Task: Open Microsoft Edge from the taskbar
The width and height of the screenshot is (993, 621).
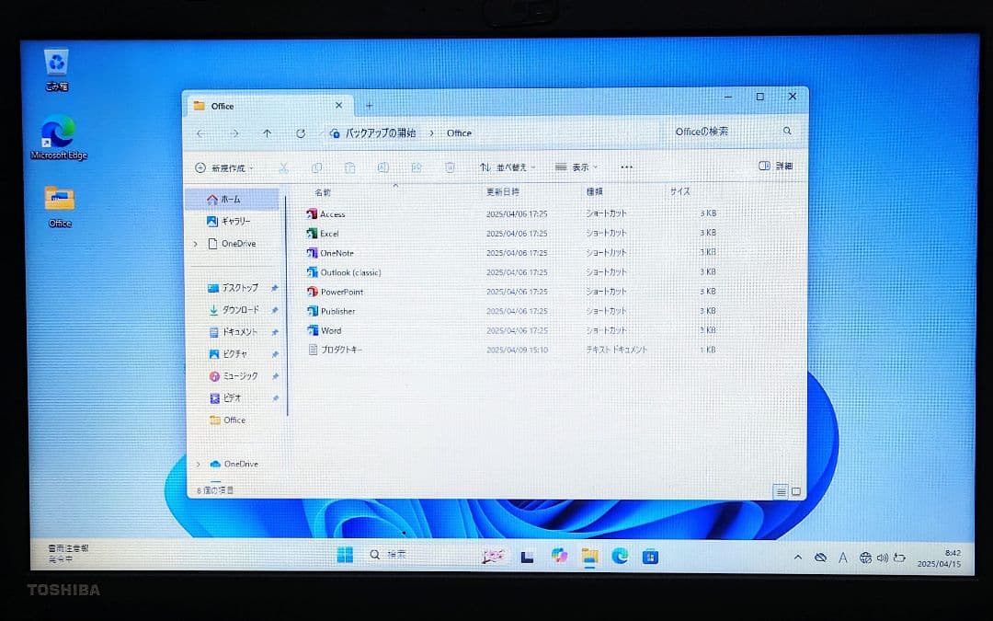Action: 619,556
